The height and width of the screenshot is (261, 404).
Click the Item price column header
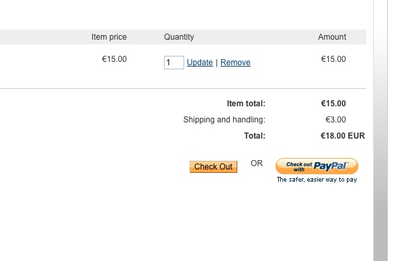pyautogui.click(x=109, y=37)
